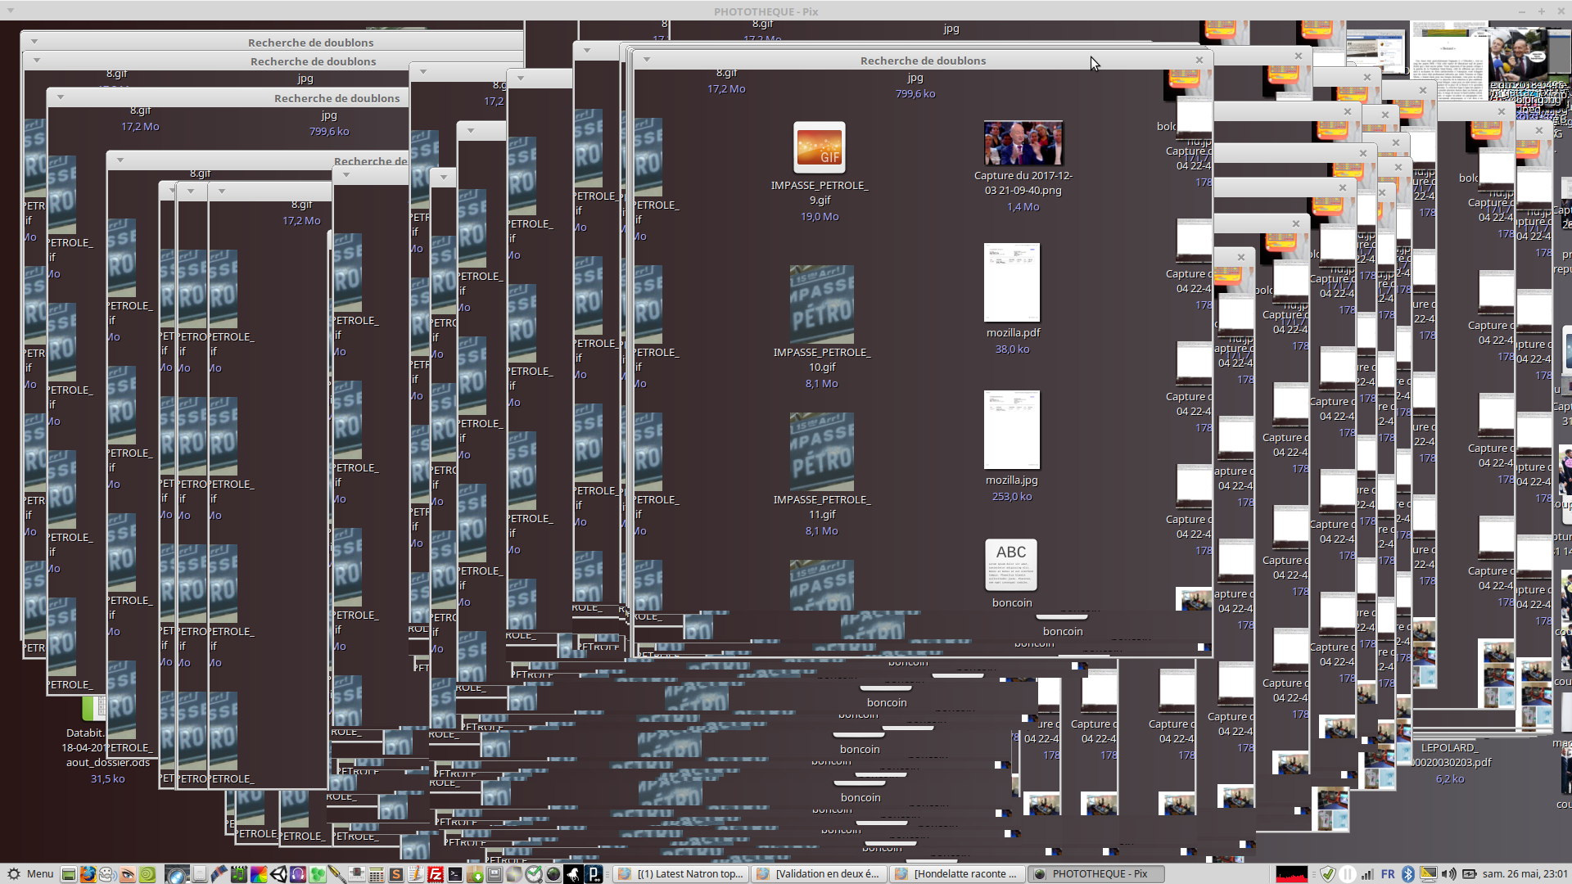Screen dimensions: 1572x884
Task: Open the volume control tray icon
Action: 1448,874
